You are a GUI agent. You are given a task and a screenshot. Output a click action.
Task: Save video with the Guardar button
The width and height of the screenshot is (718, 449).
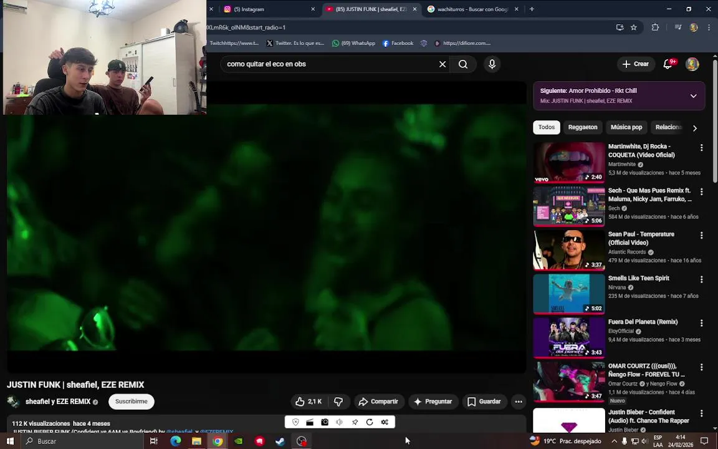(484, 402)
